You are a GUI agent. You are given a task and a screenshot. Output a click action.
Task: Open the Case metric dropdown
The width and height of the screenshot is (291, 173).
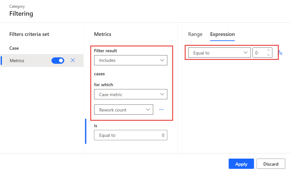pyautogui.click(x=130, y=95)
